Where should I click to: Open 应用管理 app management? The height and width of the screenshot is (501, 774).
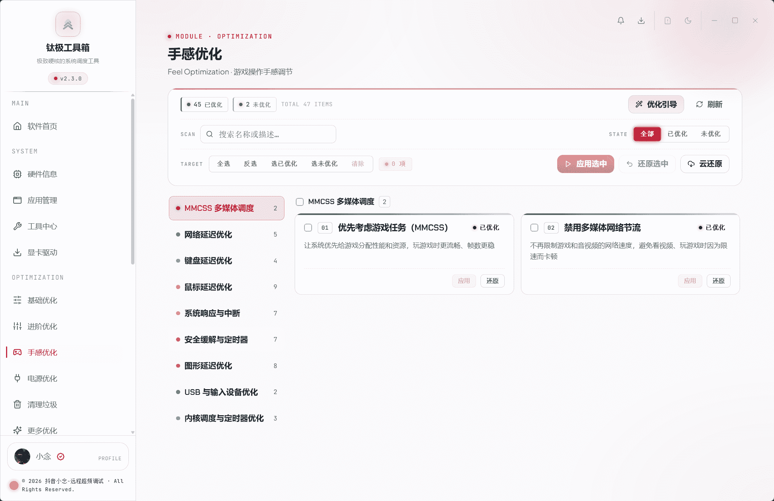[68, 200]
